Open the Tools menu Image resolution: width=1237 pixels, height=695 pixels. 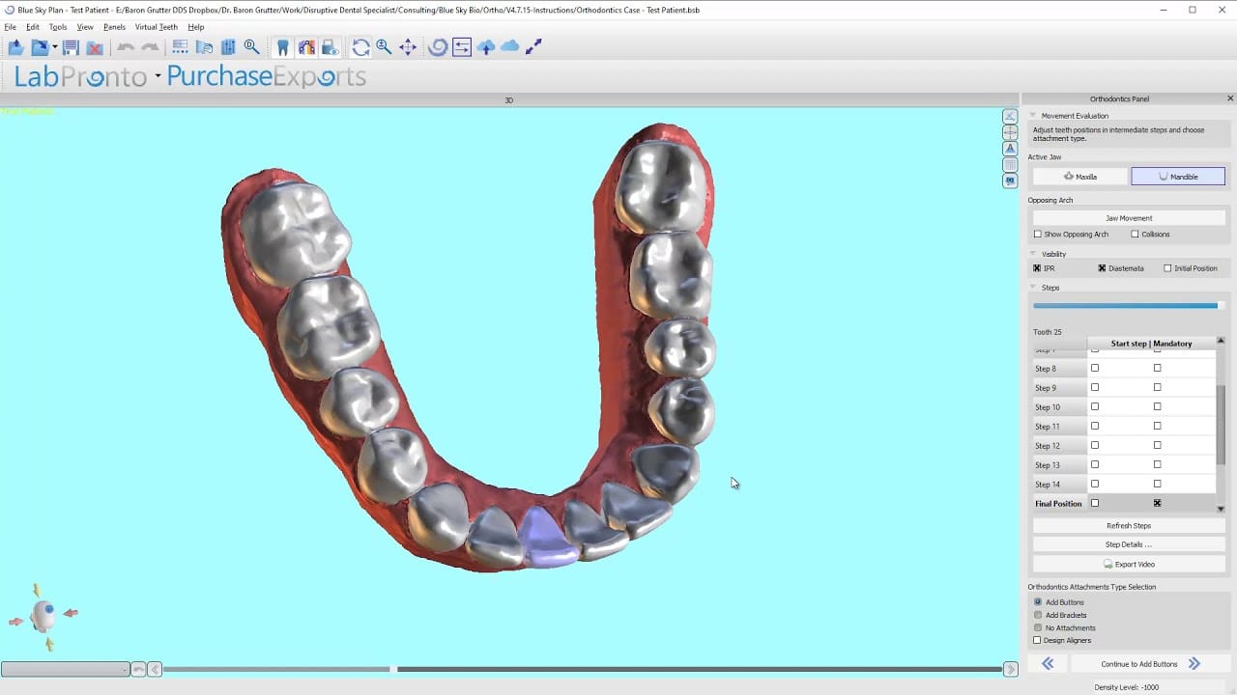point(58,27)
